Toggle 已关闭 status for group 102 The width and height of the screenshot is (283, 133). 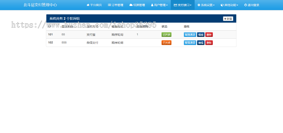tap(166, 43)
